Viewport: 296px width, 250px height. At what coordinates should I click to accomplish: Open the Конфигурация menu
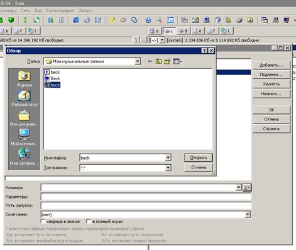pyautogui.click(x=60, y=11)
